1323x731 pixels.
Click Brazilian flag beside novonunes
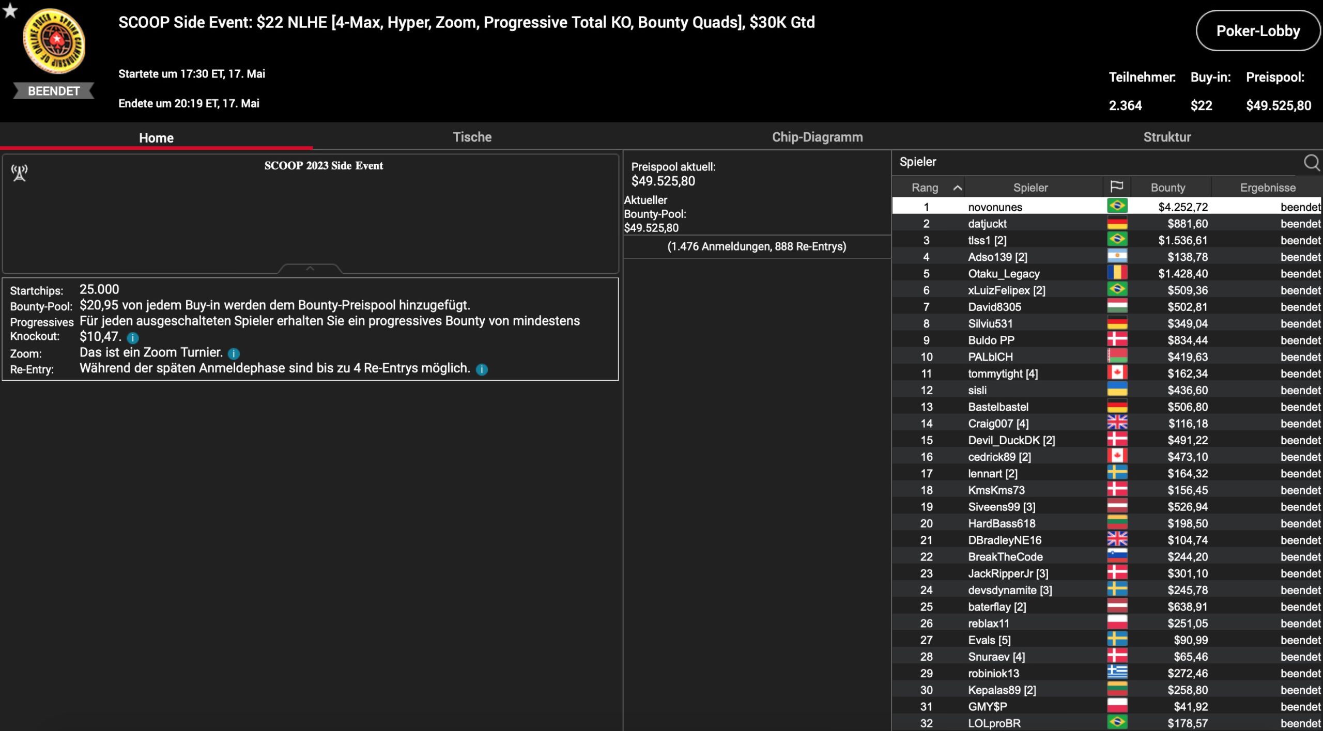(1117, 206)
